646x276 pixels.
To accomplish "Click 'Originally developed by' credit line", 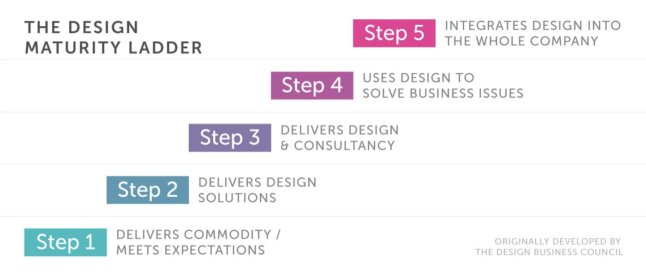I will pyautogui.click(x=558, y=241).
